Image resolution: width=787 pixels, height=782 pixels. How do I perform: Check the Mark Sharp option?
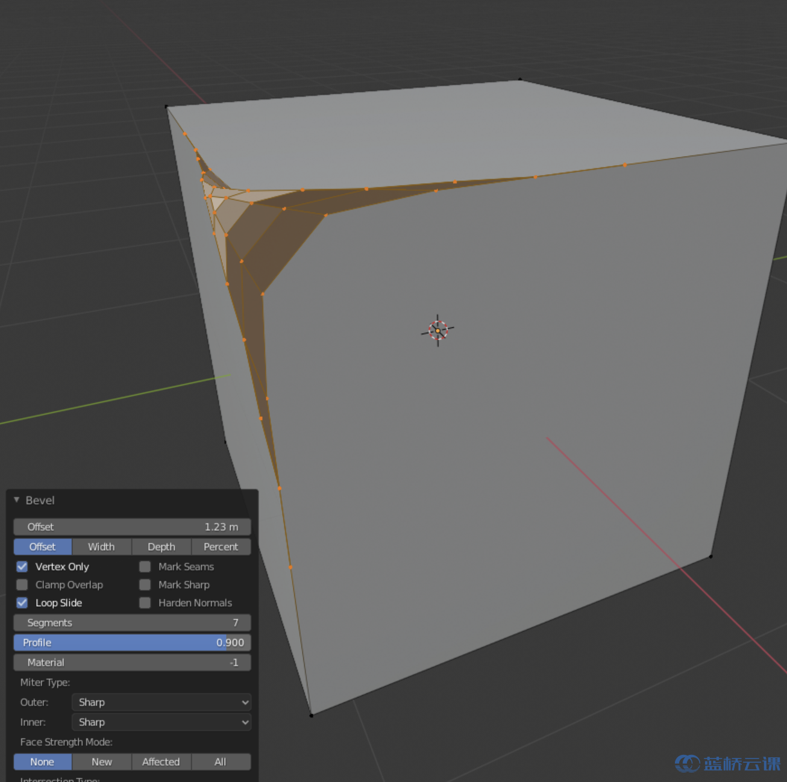(145, 584)
